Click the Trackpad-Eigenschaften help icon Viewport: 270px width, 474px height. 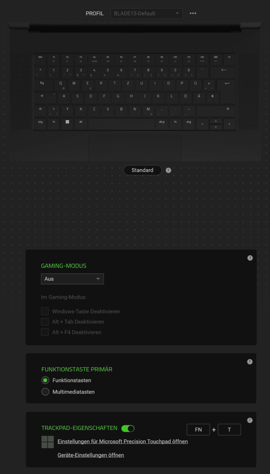pos(250,420)
